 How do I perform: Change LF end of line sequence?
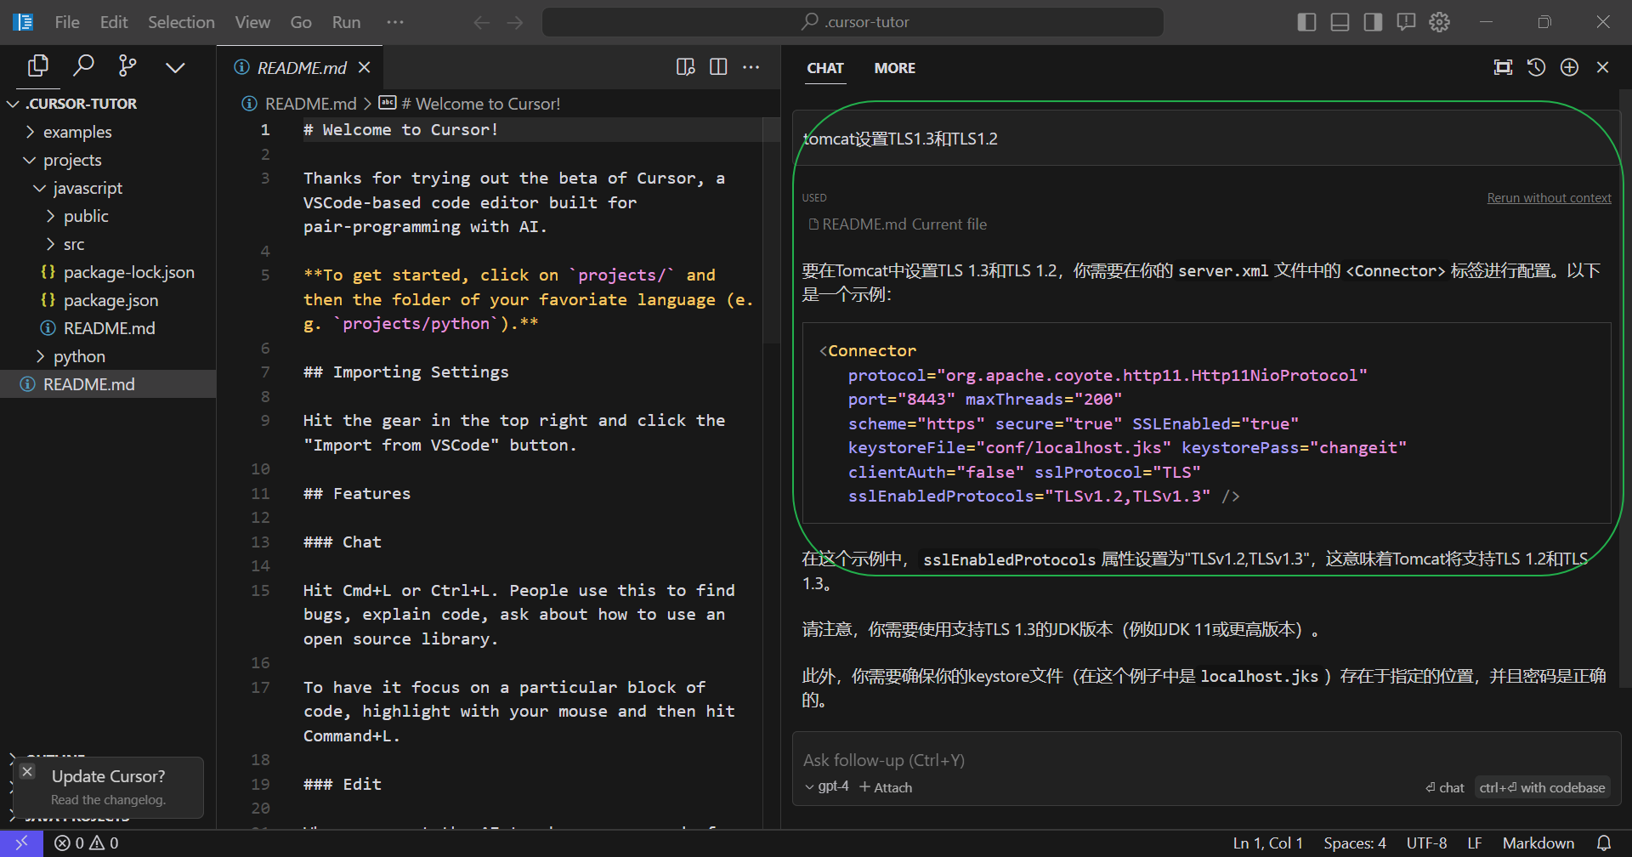click(1475, 843)
